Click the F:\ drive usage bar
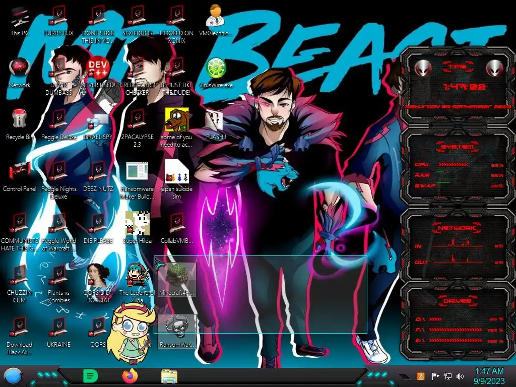Screen dimensions: 516x387 [x=456, y=330]
